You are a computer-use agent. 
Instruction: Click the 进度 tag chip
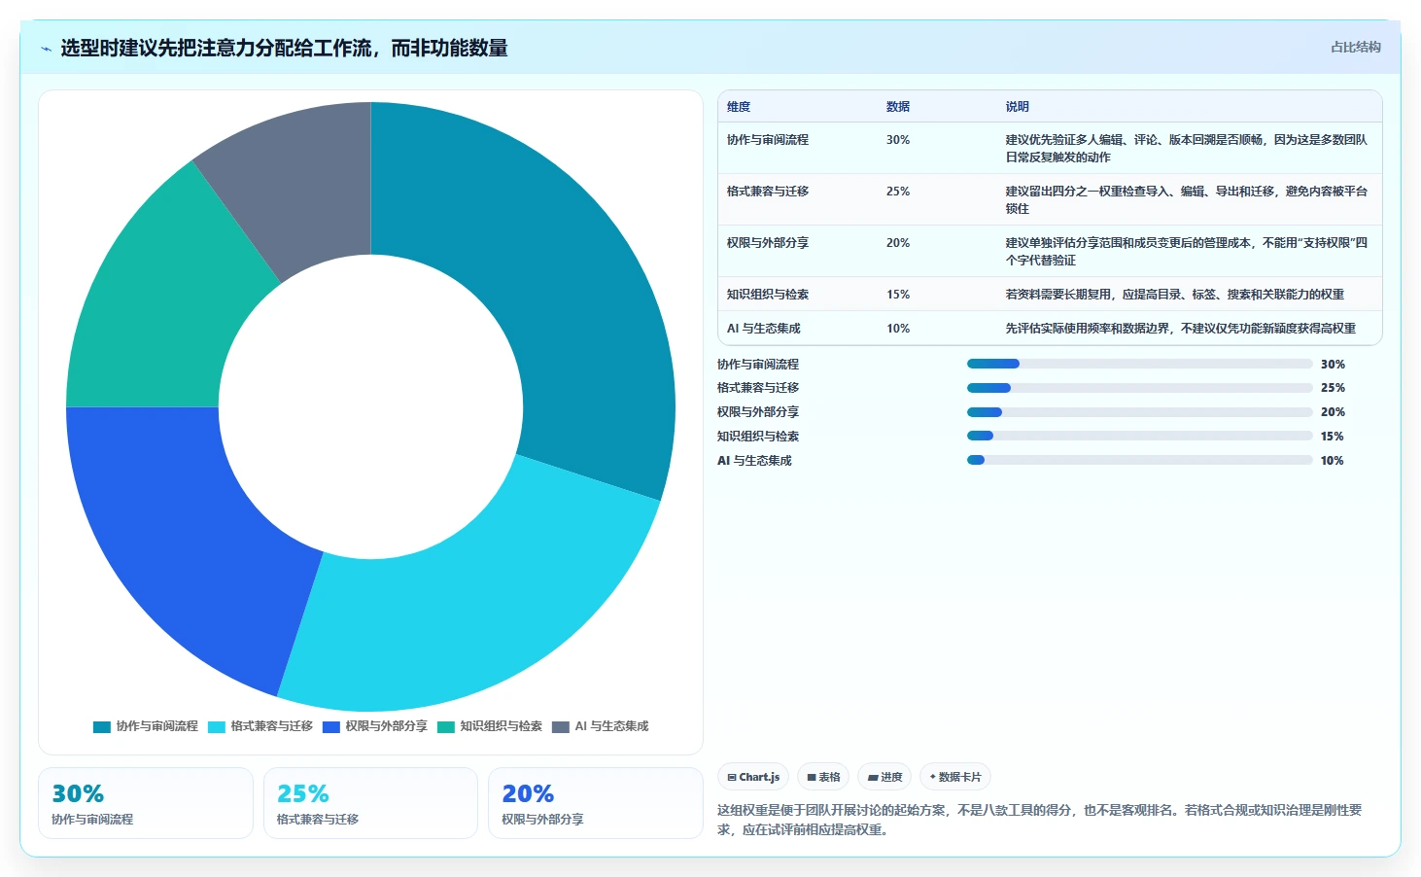coord(884,777)
